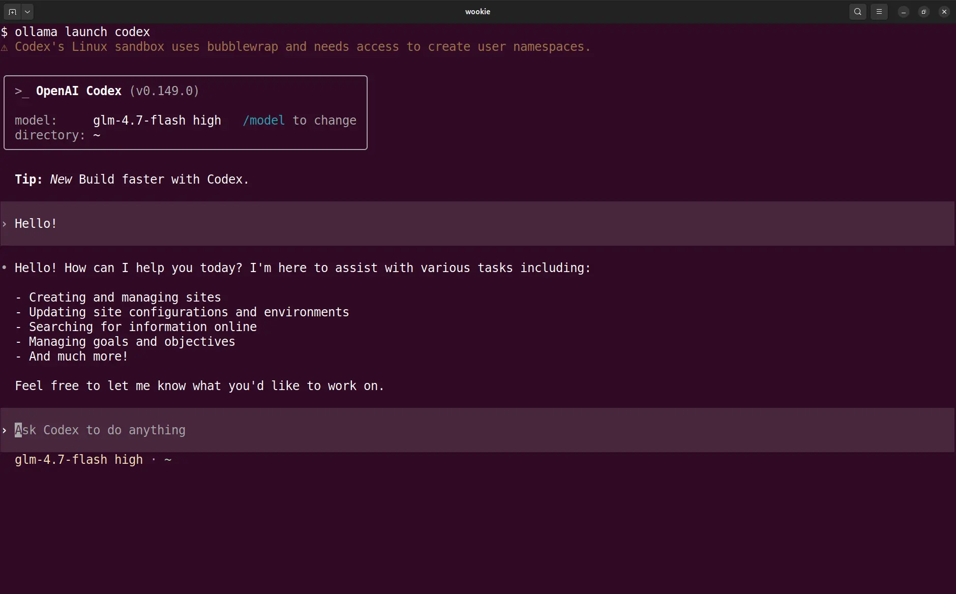This screenshot has width=956, height=594.
Task: Click 'And much more!' list item
Action: coord(78,357)
